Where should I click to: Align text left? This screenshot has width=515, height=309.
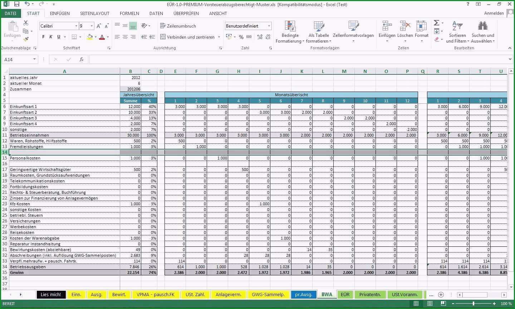click(x=117, y=37)
